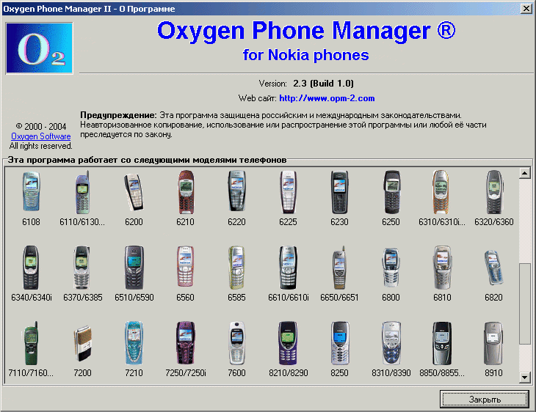Choose the Nokia 6820 phone icon
Image resolution: width=536 pixels, height=412 pixels.
(493, 268)
